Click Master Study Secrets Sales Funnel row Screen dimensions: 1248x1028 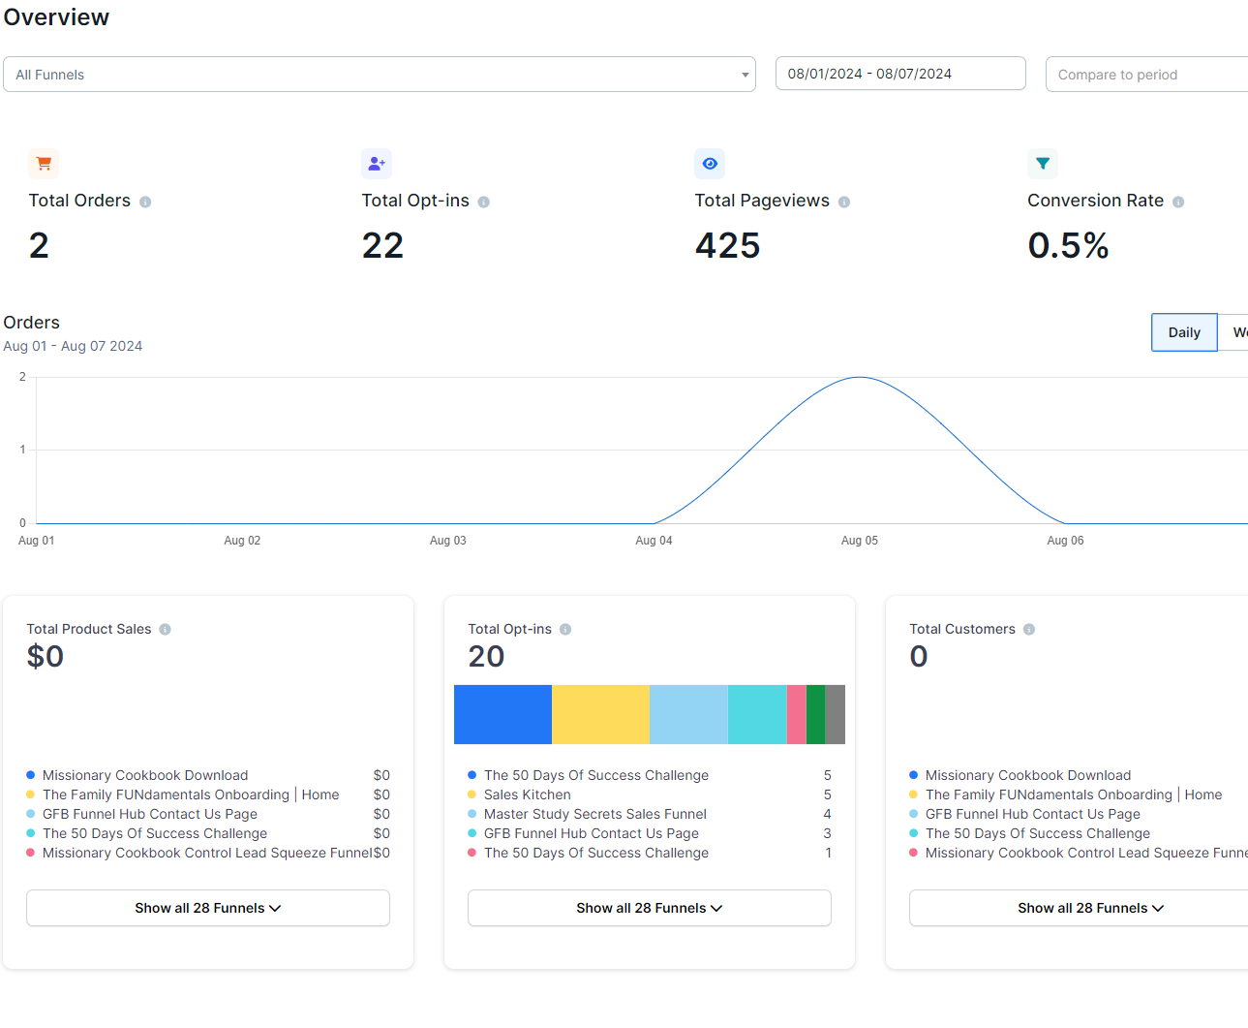[x=595, y=814]
